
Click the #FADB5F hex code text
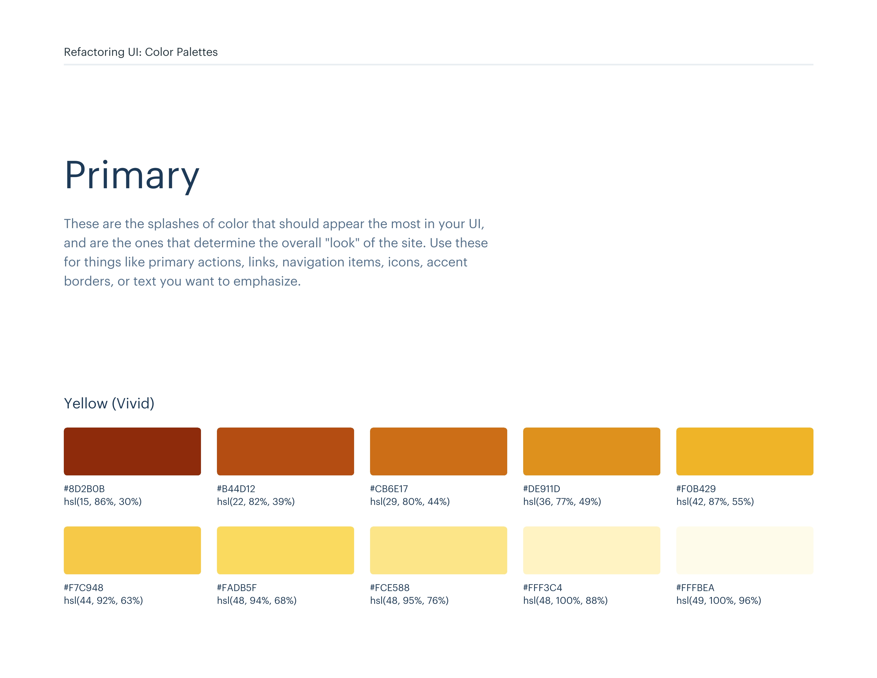coord(237,587)
